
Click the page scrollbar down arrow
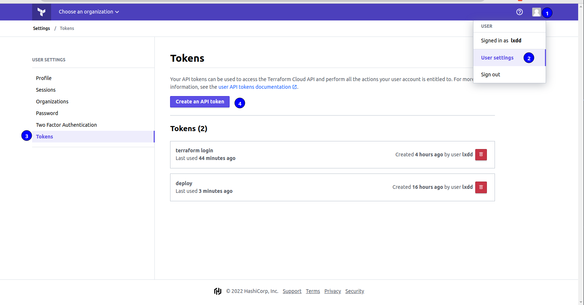pos(581,302)
